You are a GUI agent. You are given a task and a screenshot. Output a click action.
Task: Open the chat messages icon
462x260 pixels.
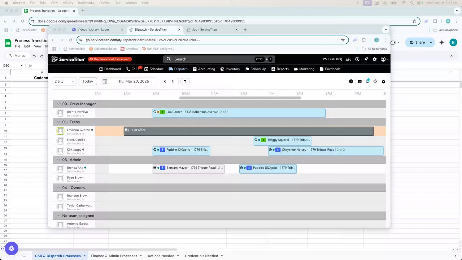point(359,81)
